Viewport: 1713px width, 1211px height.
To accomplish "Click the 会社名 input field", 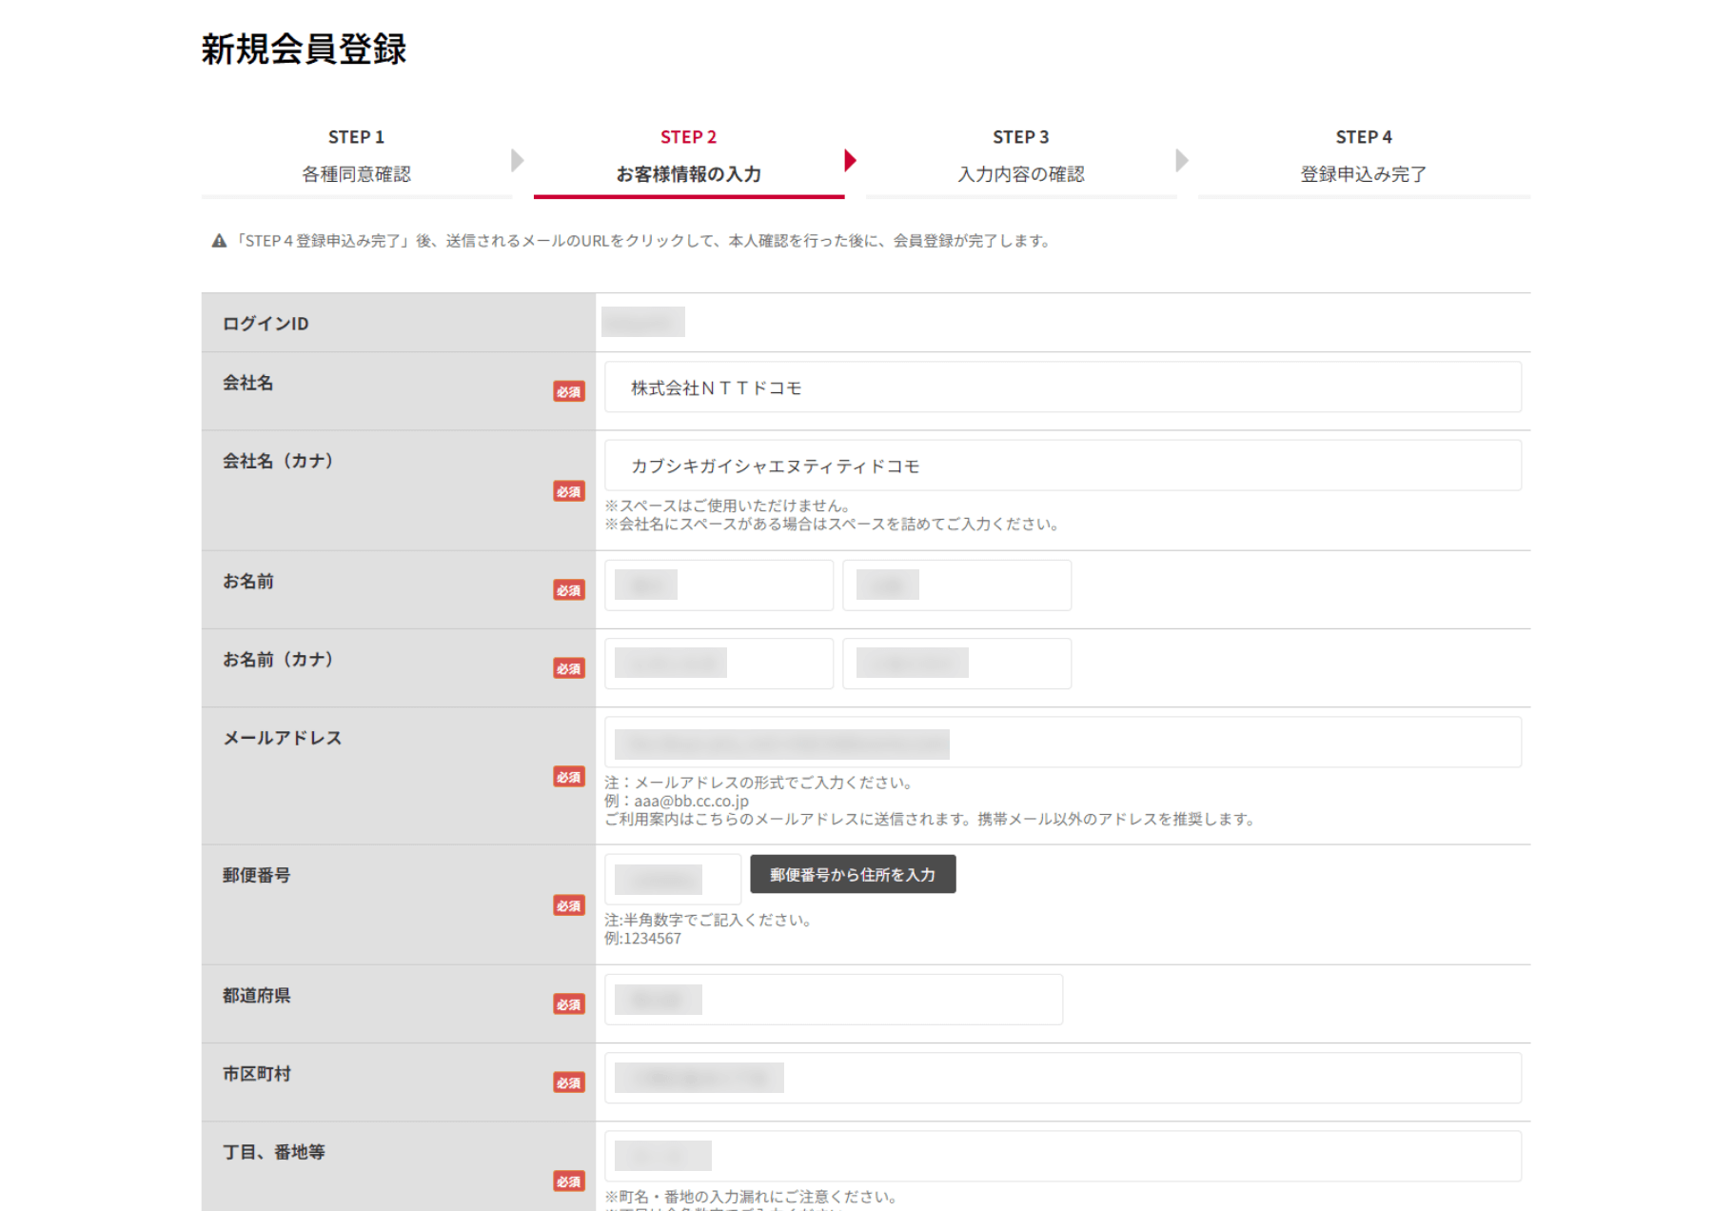I will [1063, 387].
